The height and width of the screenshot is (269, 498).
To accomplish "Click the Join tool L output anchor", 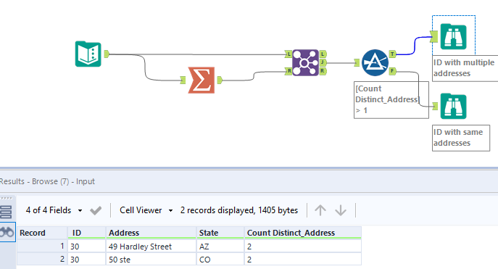I will point(323,54).
